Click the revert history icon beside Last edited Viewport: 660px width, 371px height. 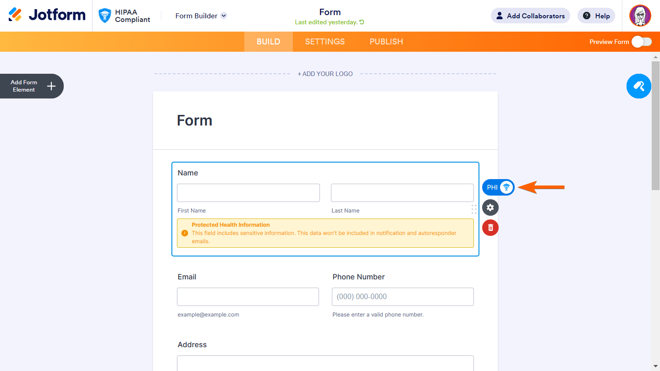(x=362, y=22)
